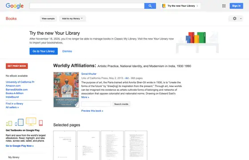The image size is (249, 160).
Task: Open the first selected page thumbnail
Action: [64, 145]
